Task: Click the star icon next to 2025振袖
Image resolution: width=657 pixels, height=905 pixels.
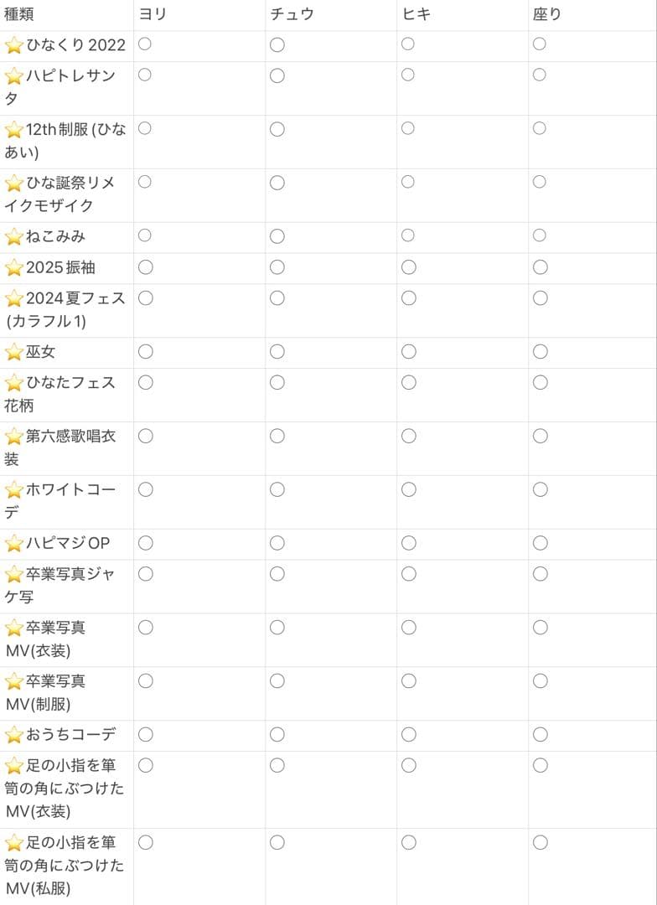Action: point(13,268)
